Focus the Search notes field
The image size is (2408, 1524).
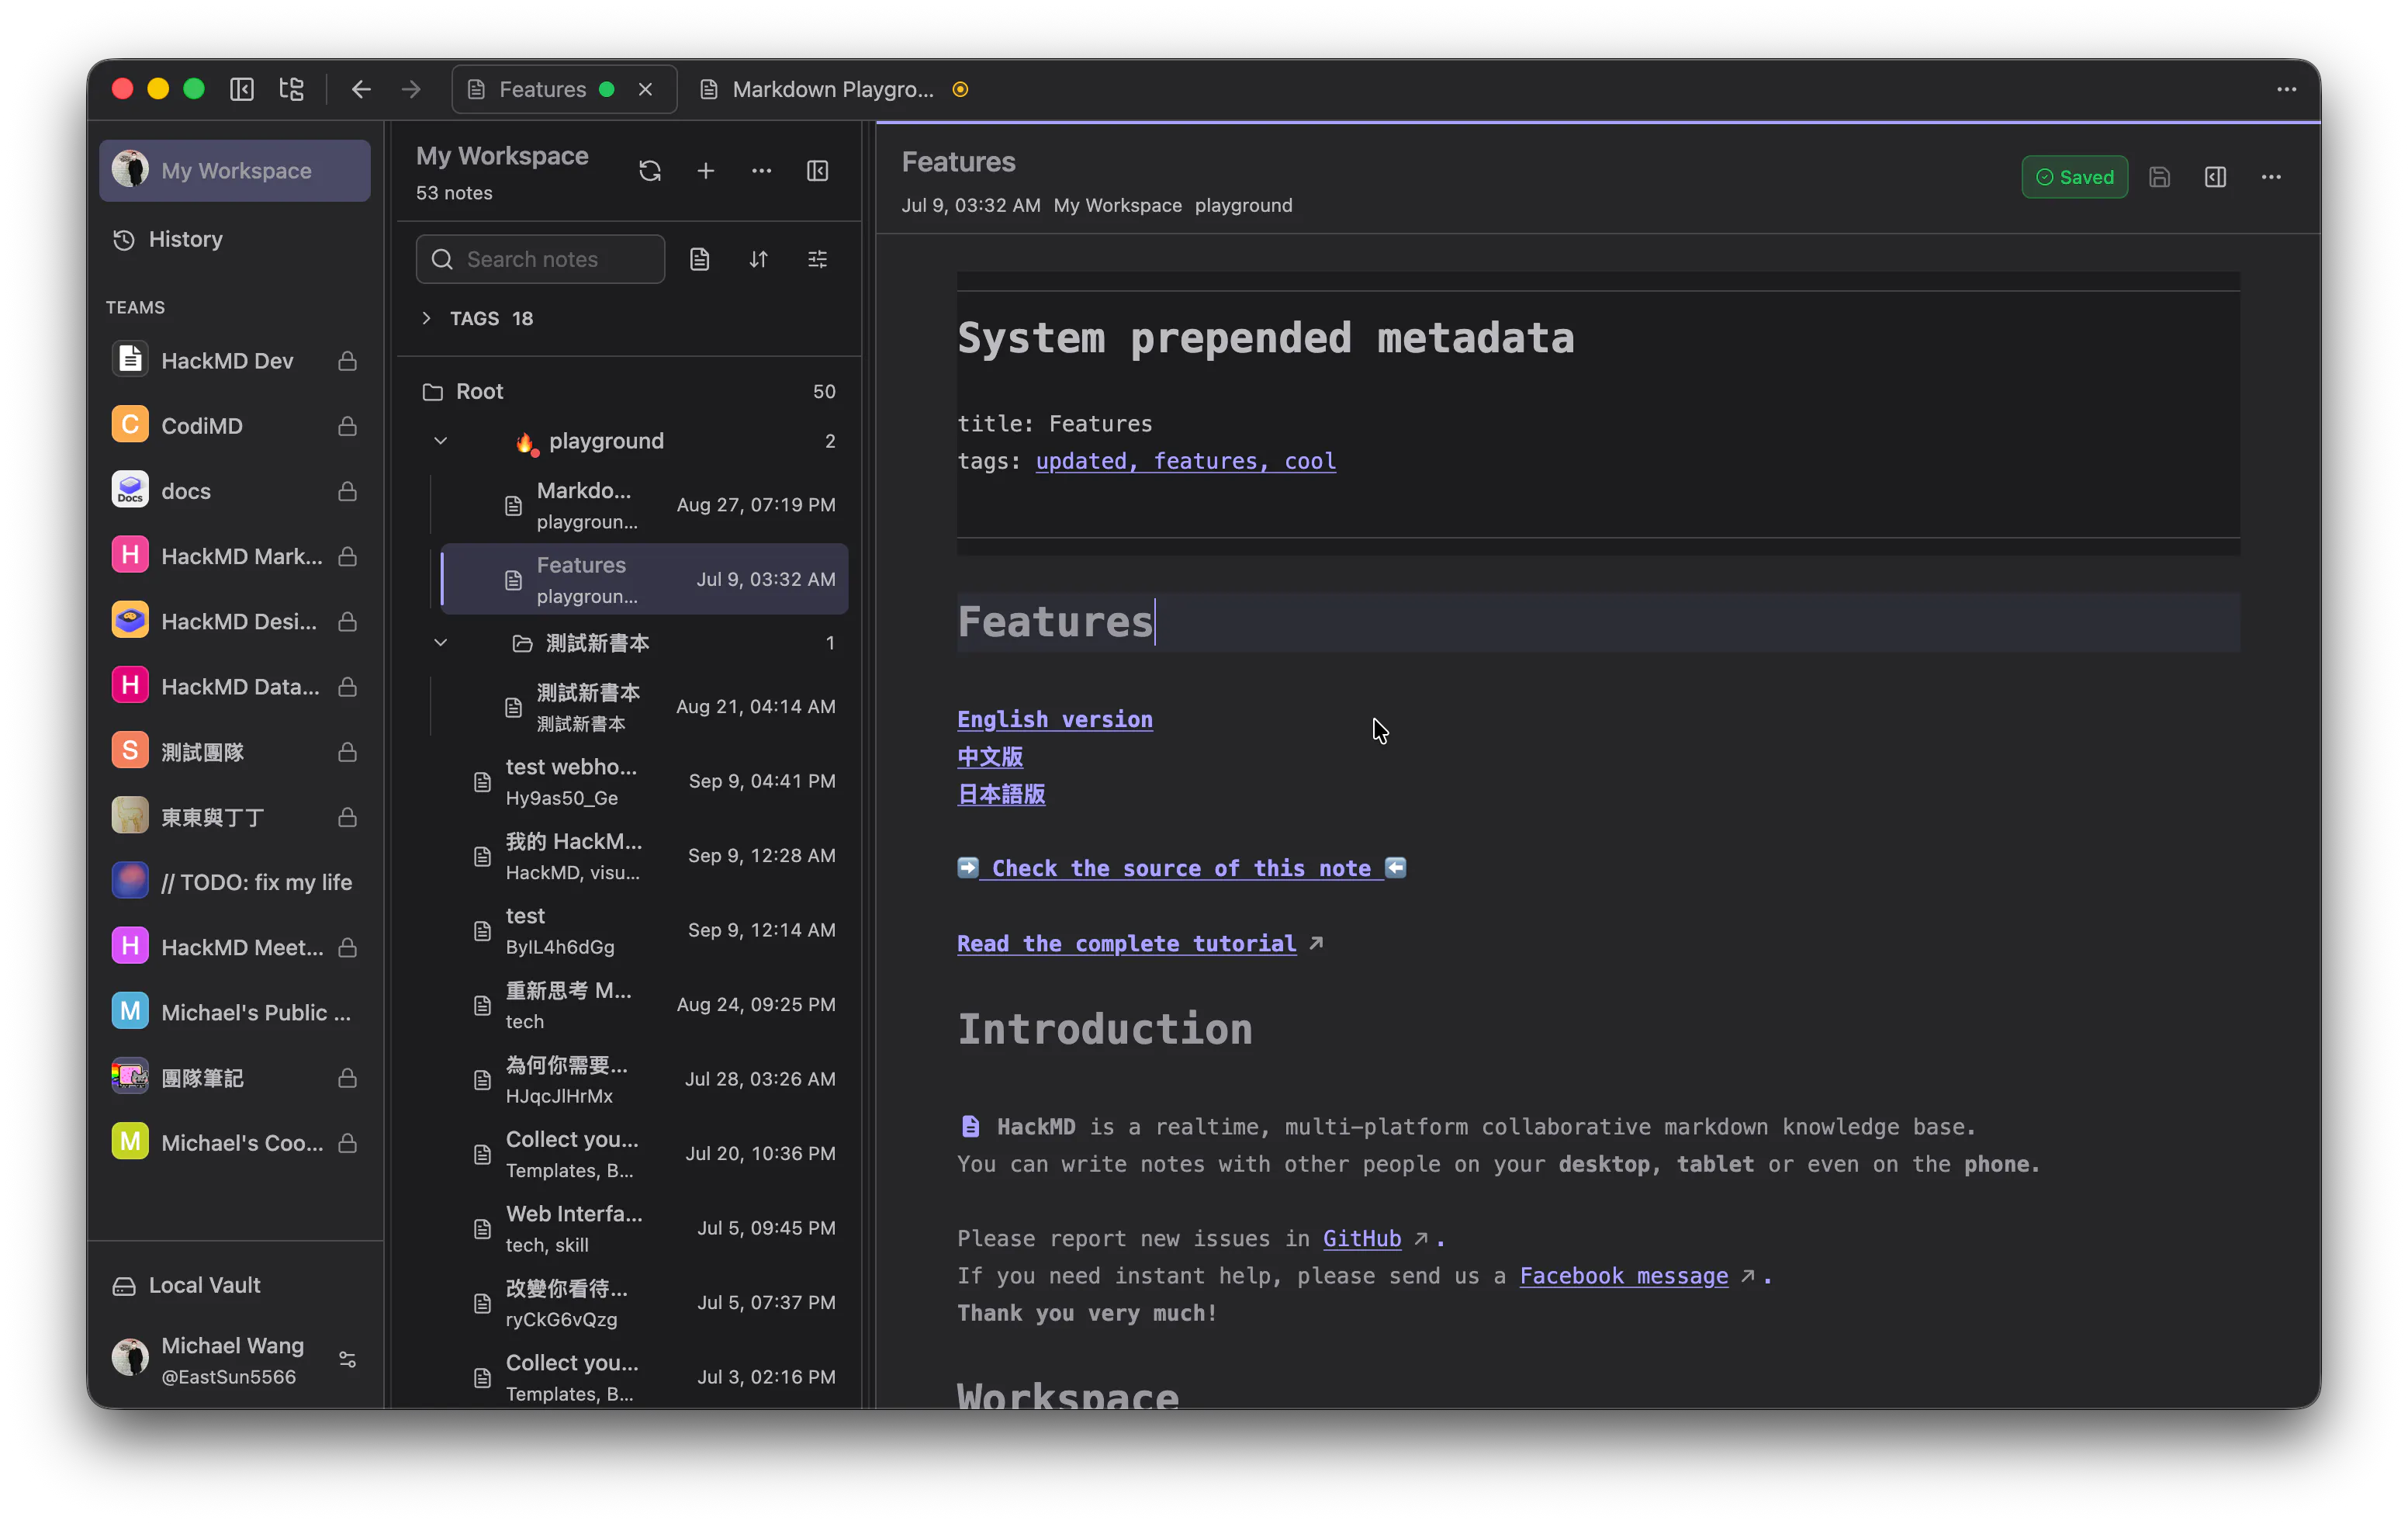[x=541, y=259]
